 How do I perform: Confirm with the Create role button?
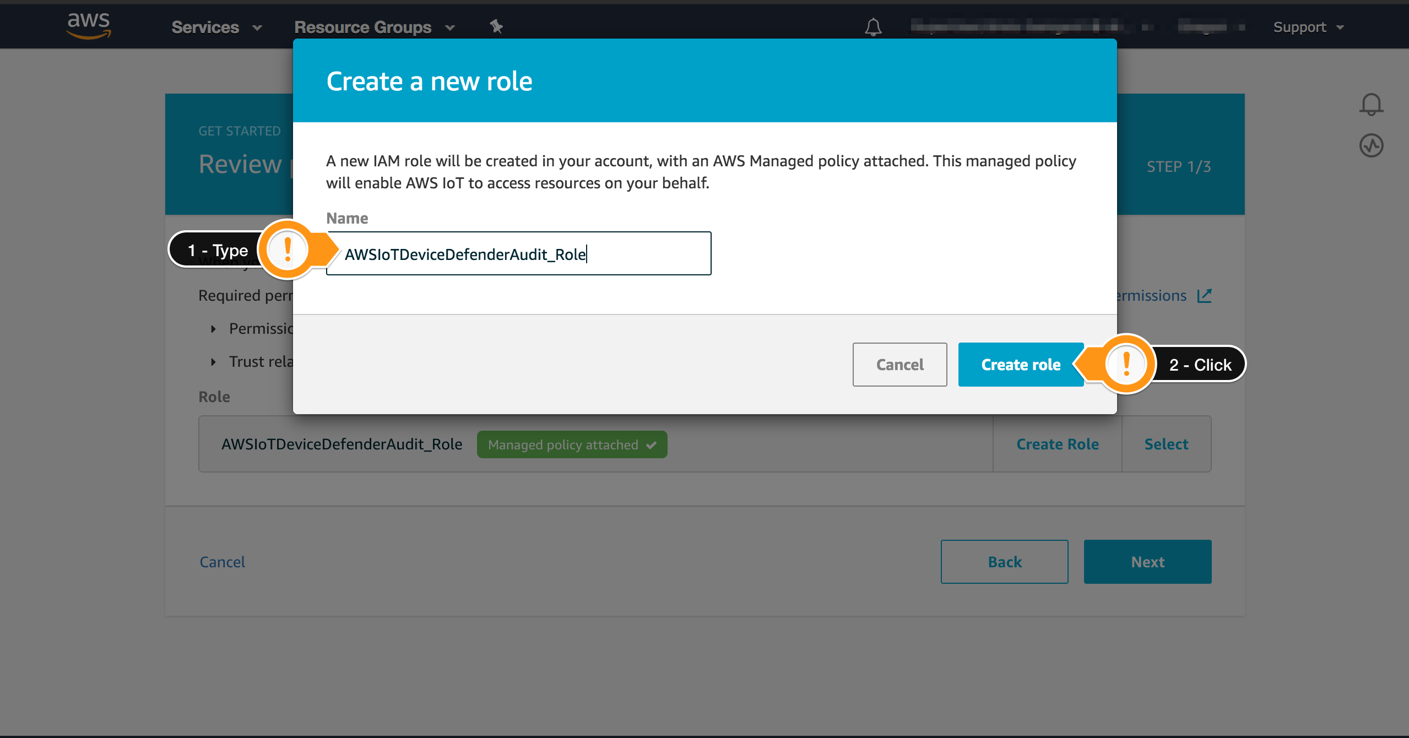pos(1021,365)
